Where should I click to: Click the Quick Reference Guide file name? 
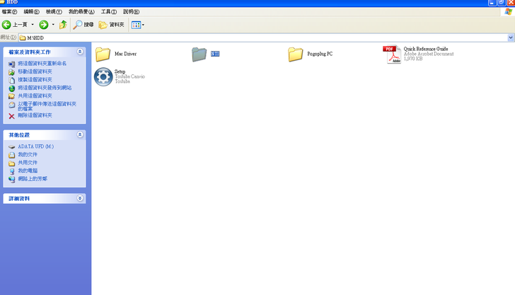426,49
